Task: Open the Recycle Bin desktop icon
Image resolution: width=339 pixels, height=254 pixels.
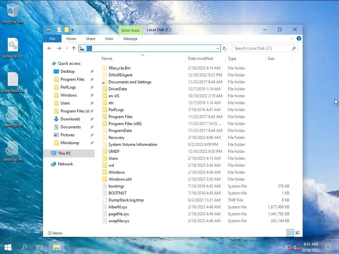Action: 13,13
